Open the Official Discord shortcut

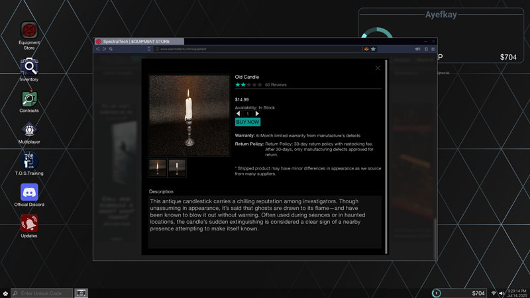29,192
